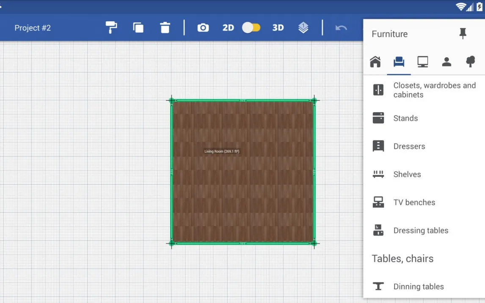Screen dimensions: 485x303
Task: Select the 2D view label
Action: click(x=228, y=28)
